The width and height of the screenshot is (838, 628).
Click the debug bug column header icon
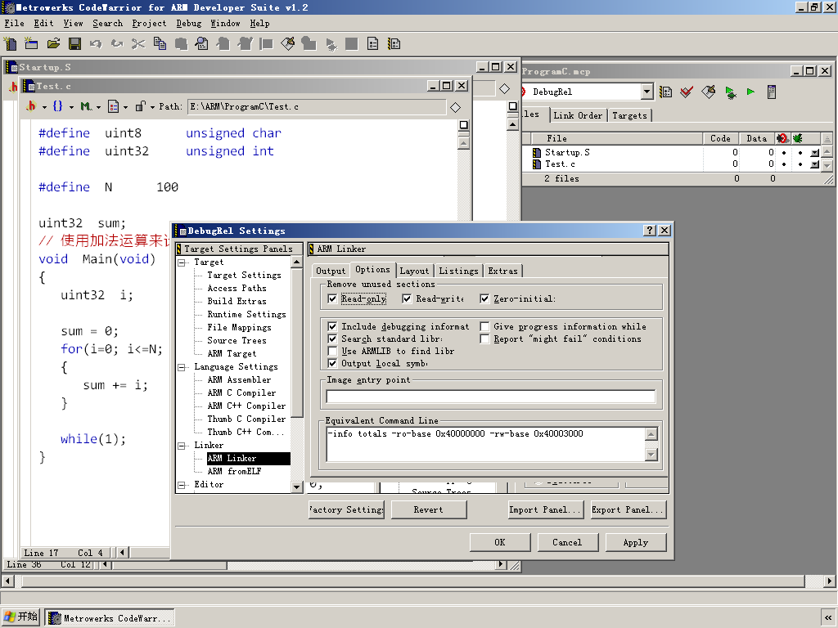798,138
